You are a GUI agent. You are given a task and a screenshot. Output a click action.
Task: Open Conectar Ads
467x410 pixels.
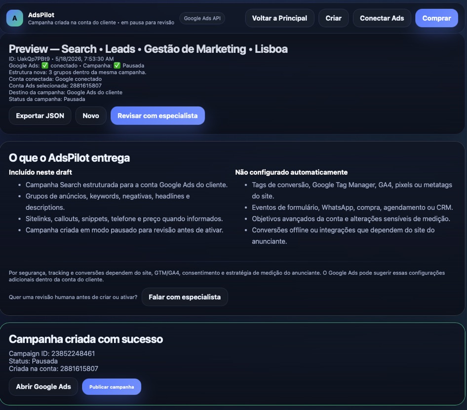pyautogui.click(x=382, y=18)
